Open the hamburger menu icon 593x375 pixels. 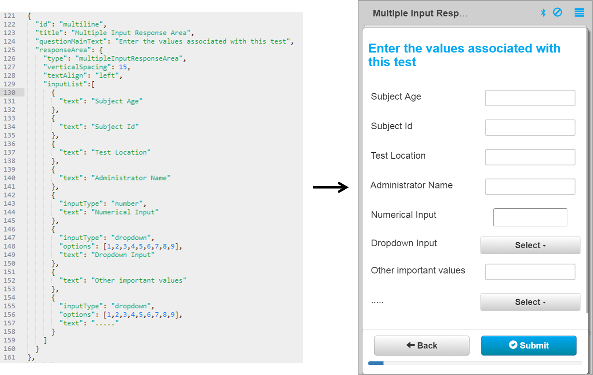click(x=579, y=13)
